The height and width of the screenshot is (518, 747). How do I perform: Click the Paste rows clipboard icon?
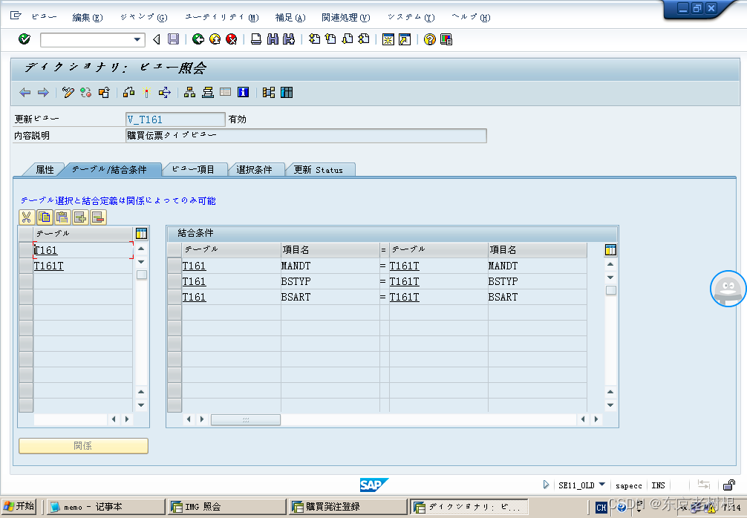pyautogui.click(x=62, y=217)
